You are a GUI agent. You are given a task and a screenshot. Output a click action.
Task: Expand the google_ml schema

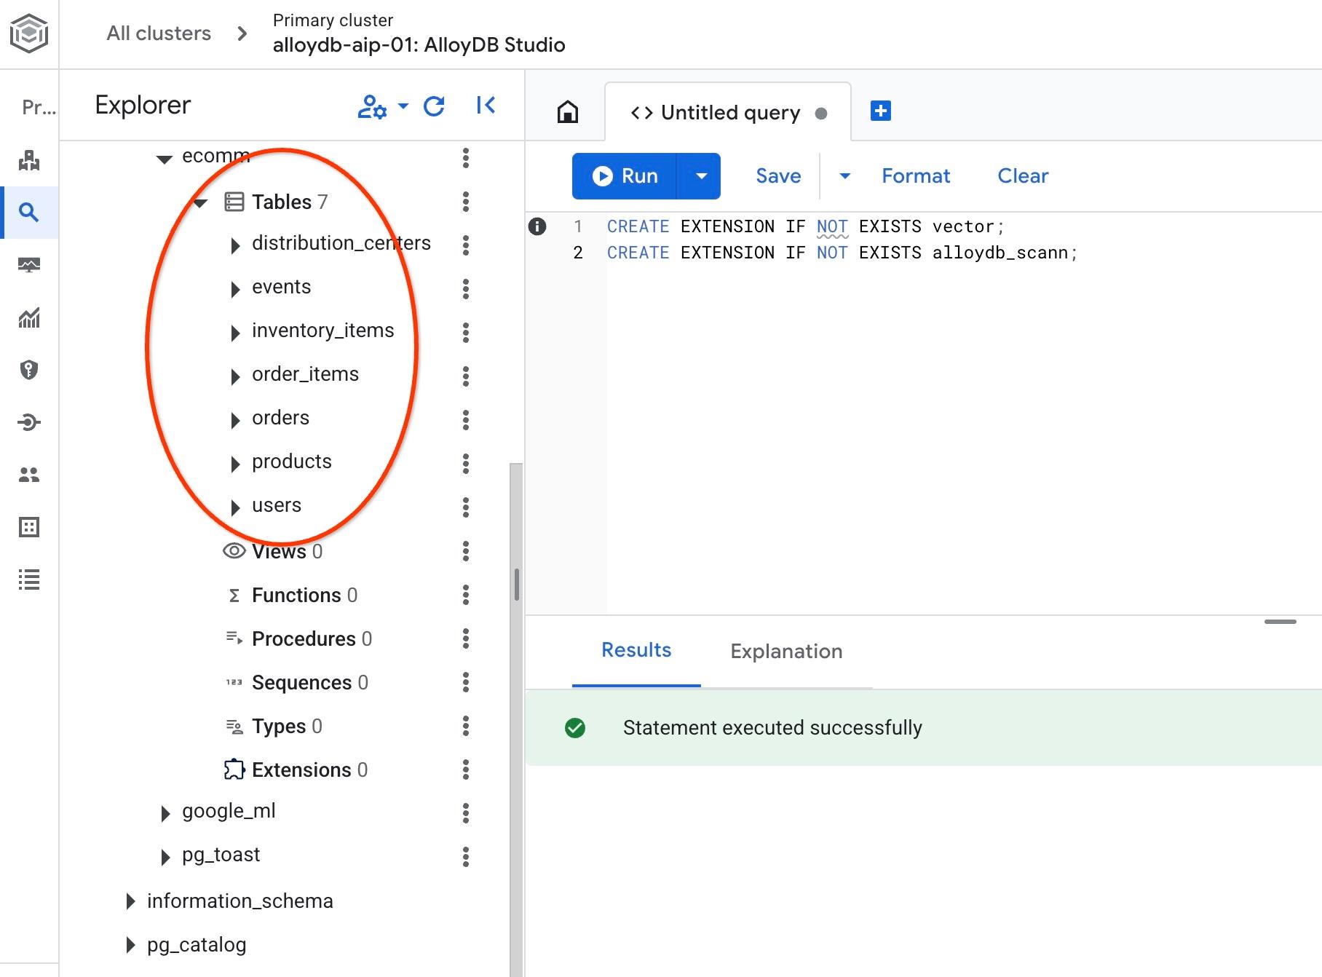[165, 813]
